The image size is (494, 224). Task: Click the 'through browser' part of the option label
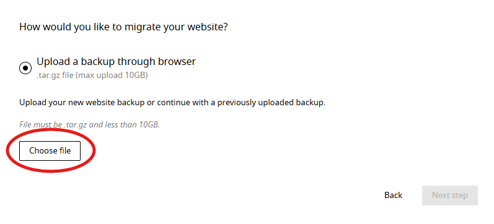pyautogui.click(x=157, y=61)
